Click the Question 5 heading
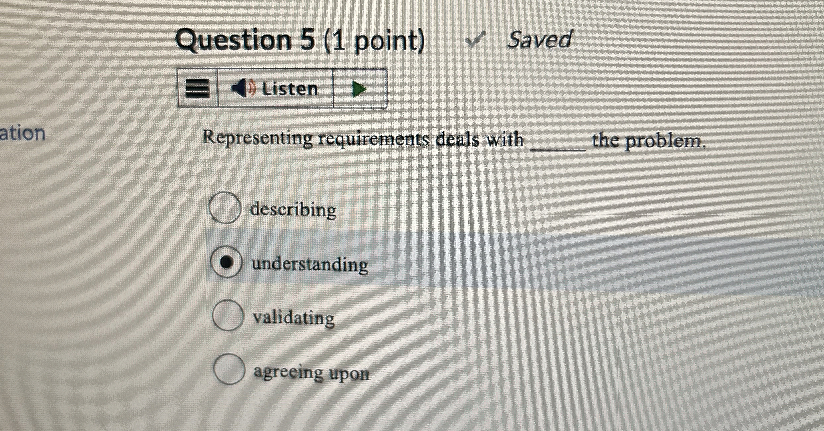 point(300,40)
